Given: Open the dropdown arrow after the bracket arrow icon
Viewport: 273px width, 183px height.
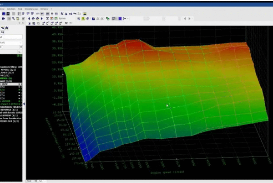Looking at the screenshot, I should pos(128,19).
